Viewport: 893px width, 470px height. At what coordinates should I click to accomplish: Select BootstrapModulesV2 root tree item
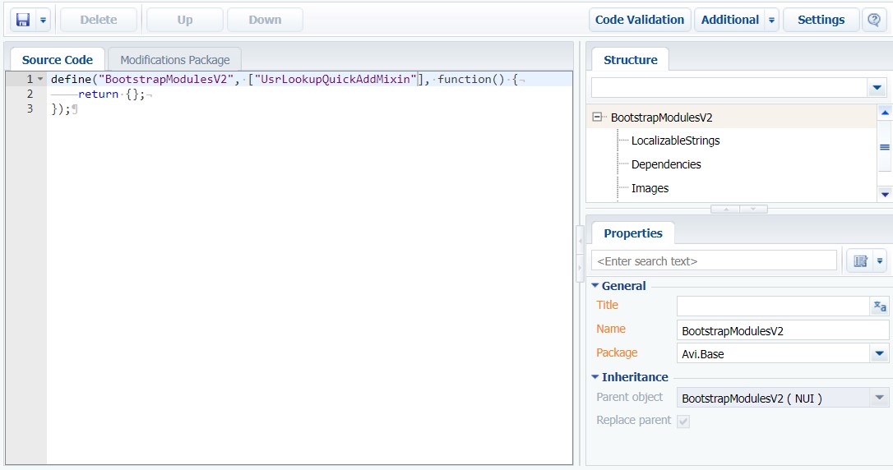[x=661, y=117]
